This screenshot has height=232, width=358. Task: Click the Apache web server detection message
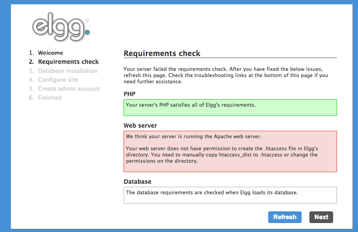pyautogui.click(x=193, y=137)
